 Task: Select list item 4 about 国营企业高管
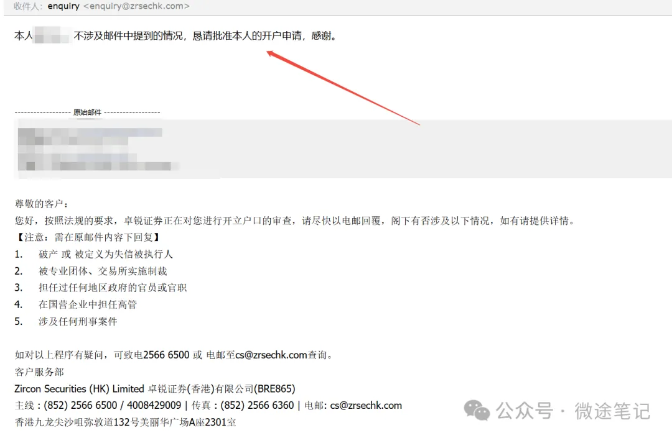pos(76,304)
